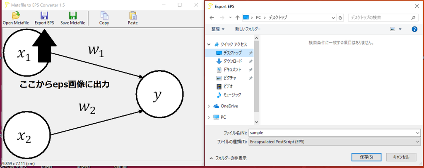
Task: Click デスクトップ in address bar path
Action: (x=278, y=17)
